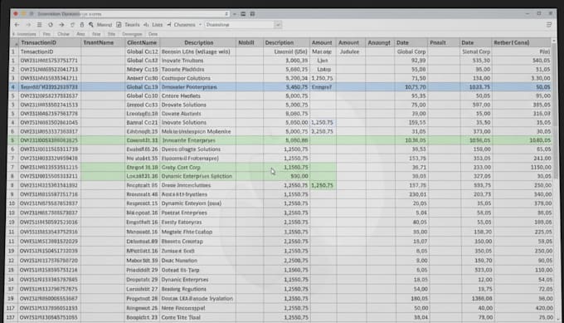Select the TransactionID column header
This screenshot has height=323, width=564.
[x=50, y=42]
